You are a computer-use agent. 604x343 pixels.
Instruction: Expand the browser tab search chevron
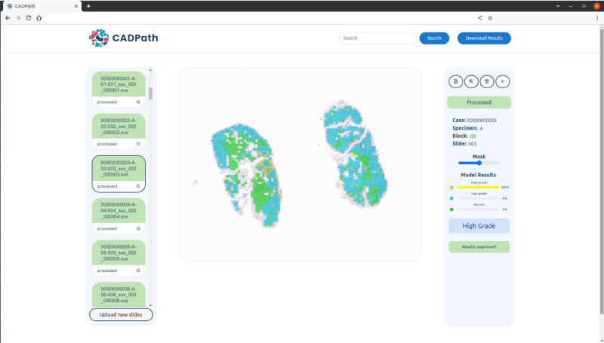(558, 5)
